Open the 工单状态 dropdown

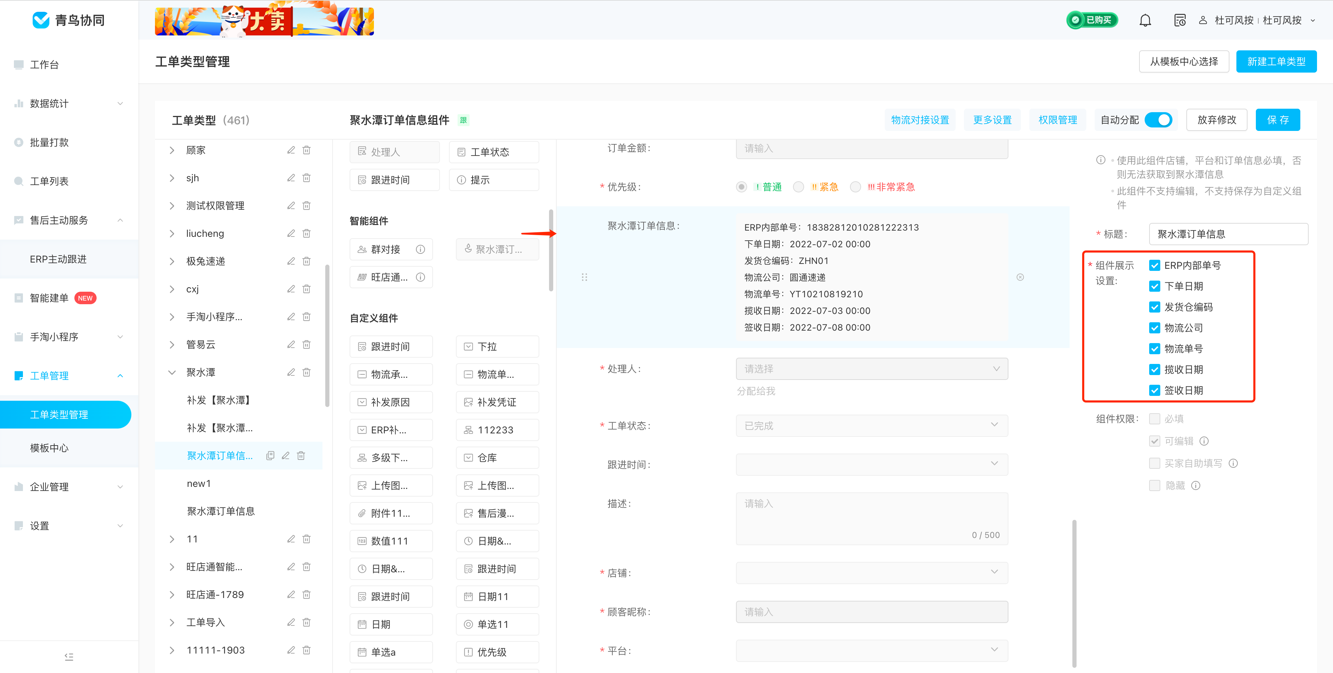point(872,425)
